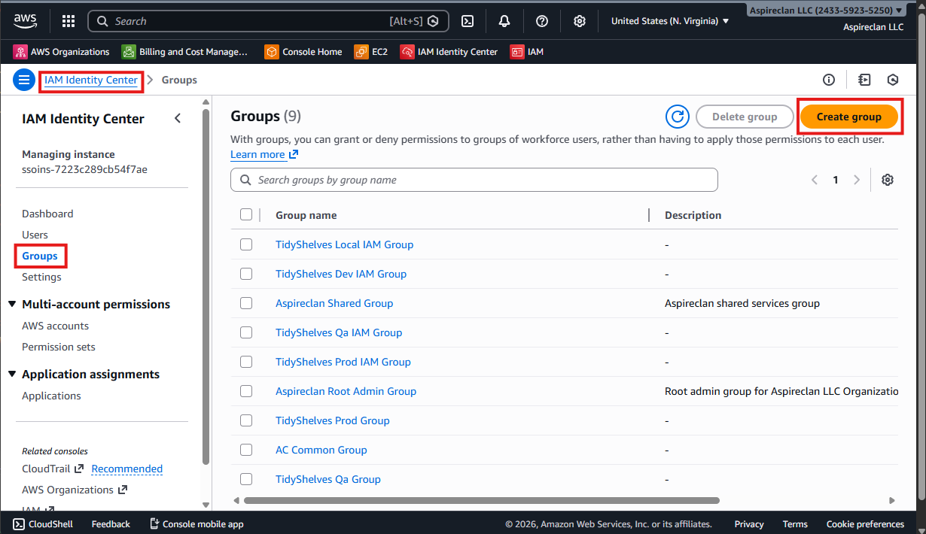Check the TidyShelves Qa IAM Group row
The image size is (926, 534).
246,332
